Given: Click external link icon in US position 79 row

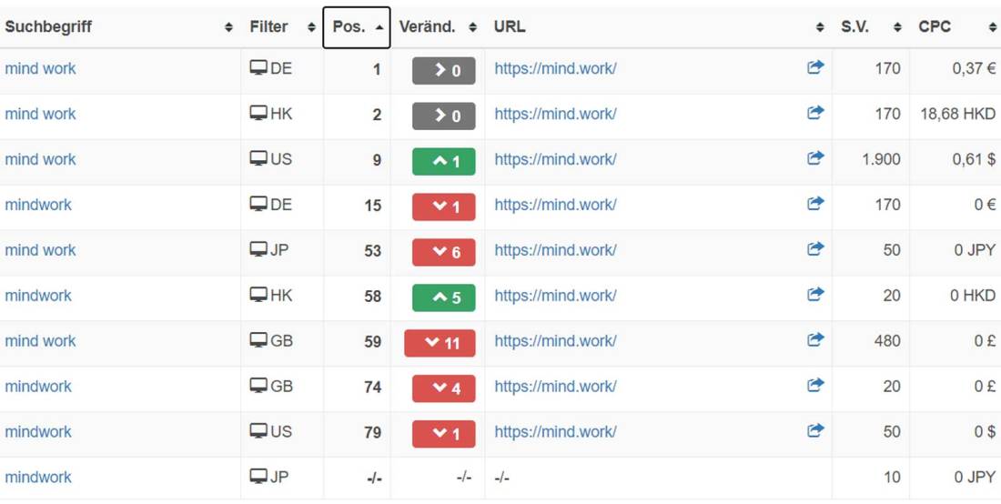Looking at the screenshot, I should point(815,430).
